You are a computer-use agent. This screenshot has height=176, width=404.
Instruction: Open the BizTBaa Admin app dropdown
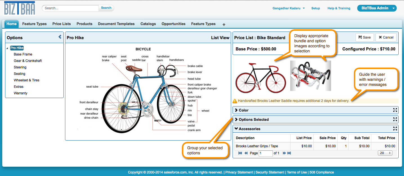tap(394, 8)
